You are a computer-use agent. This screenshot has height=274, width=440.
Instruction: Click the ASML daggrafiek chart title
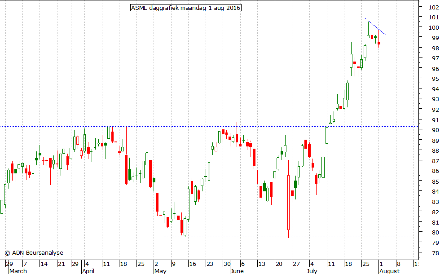tap(186, 8)
